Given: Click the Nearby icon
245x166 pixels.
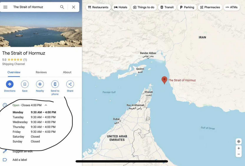Looking at the screenshot, I should (40, 84).
